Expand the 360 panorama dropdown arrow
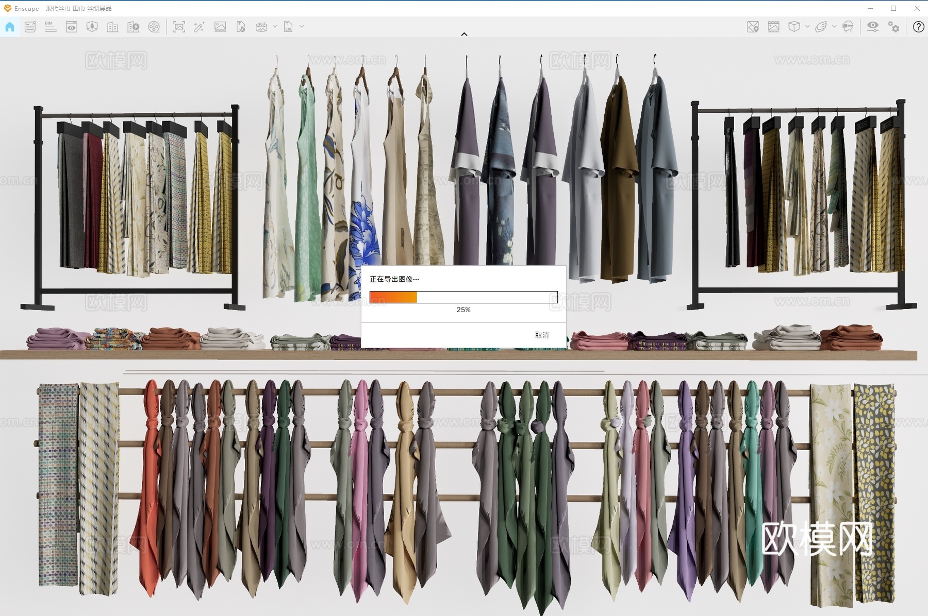The width and height of the screenshot is (928, 616). (x=275, y=26)
